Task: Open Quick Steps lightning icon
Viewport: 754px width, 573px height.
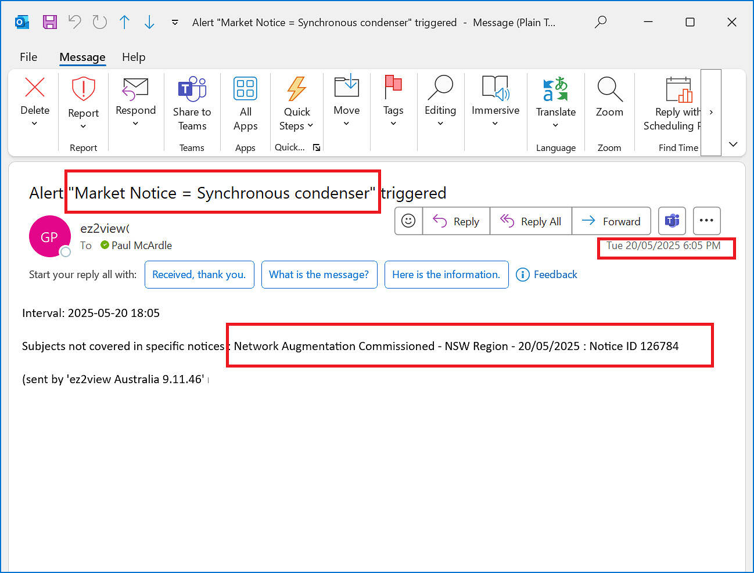Action: pos(297,89)
